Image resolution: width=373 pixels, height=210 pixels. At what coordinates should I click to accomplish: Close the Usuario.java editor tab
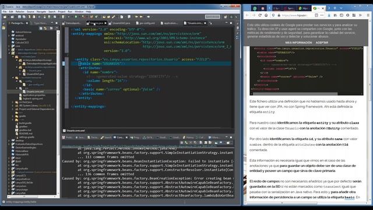105,23
